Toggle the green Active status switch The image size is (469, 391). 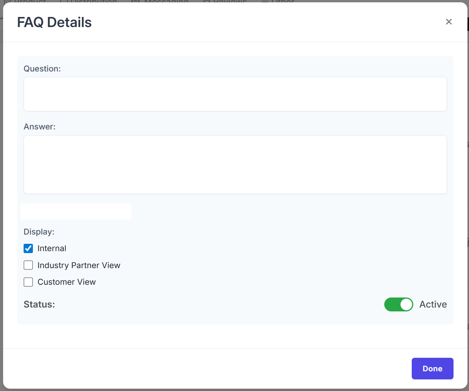(398, 304)
